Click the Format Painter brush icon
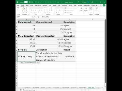 pyautogui.click(x=26, y=12)
